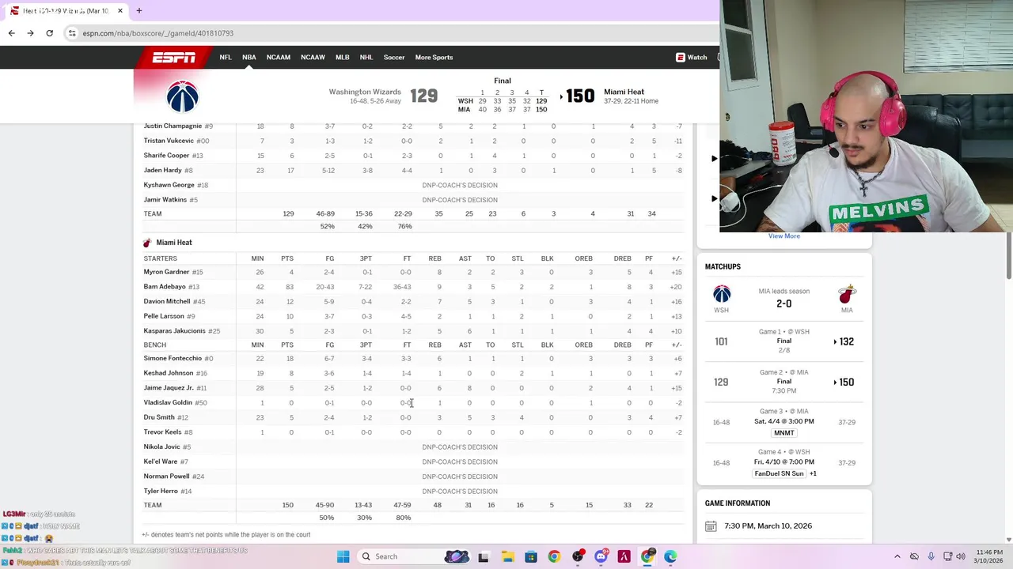This screenshot has width=1013, height=569.
Task: Click the Wizards logo in Matchups
Action: pos(722,295)
